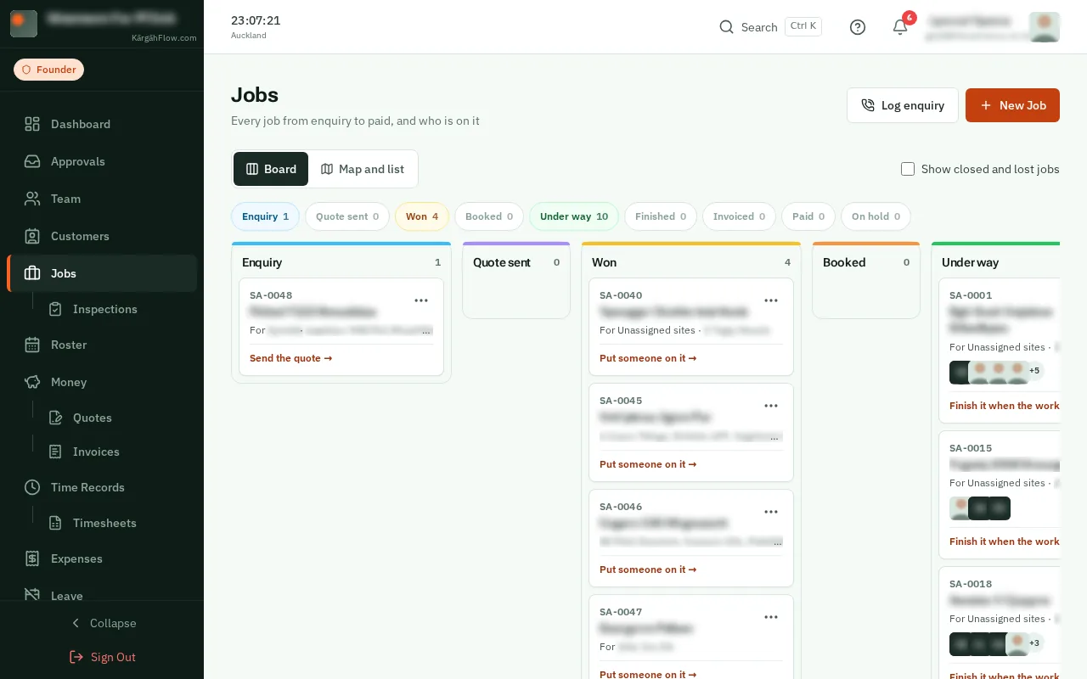Click the New Job button
This screenshot has width=1087, height=679.
(x=1012, y=105)
